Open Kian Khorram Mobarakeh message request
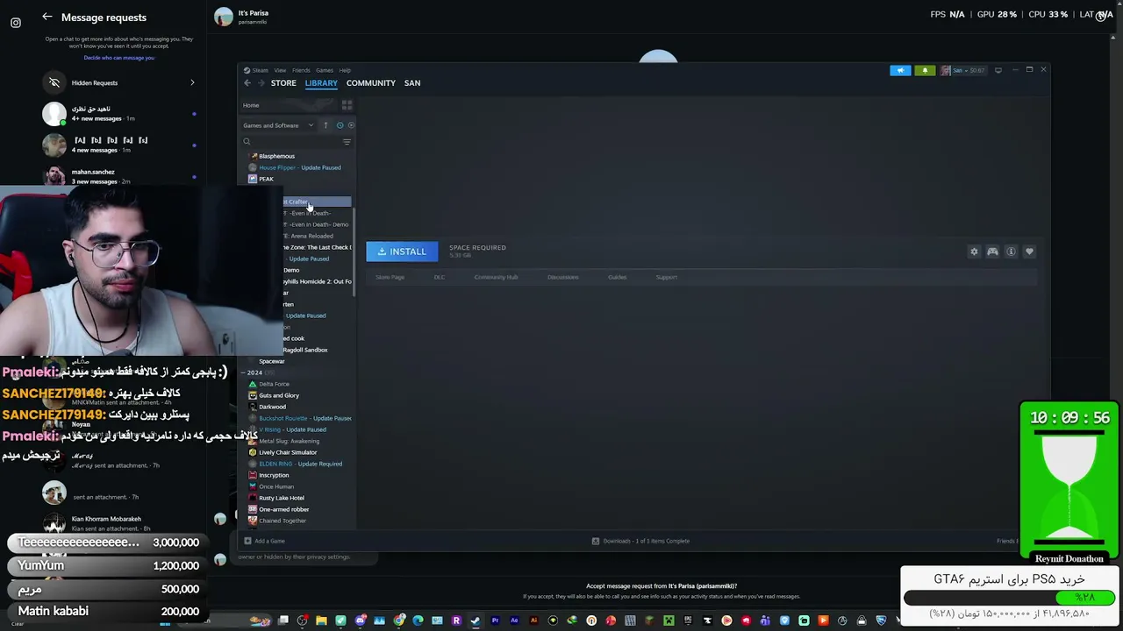 click(119, 523)
